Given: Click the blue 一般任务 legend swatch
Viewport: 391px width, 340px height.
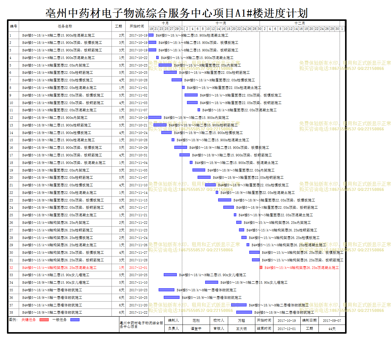Looking at the screenshot, I should click(75, 319).
